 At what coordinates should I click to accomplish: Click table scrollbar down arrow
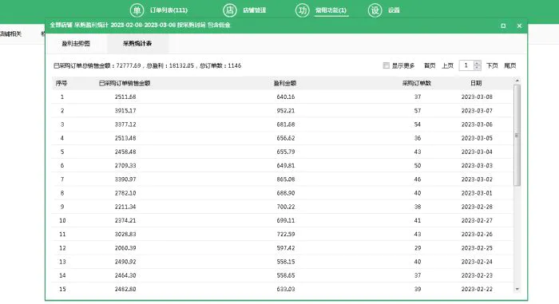517,290
